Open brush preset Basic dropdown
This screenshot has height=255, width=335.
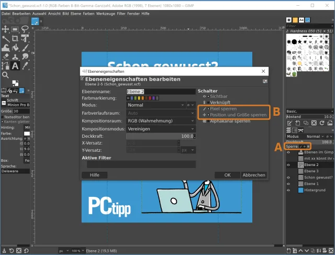(x=310, y=112)
